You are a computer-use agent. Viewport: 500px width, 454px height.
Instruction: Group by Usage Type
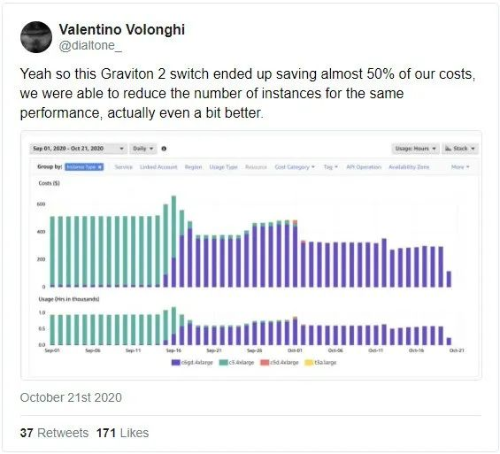click(223, 166)
